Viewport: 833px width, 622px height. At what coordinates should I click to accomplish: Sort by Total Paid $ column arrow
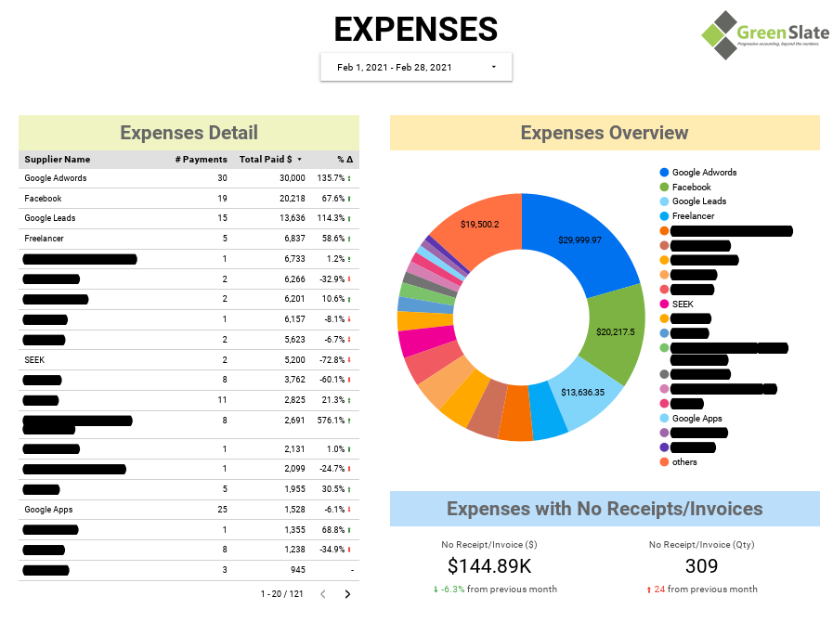point(300,160)
